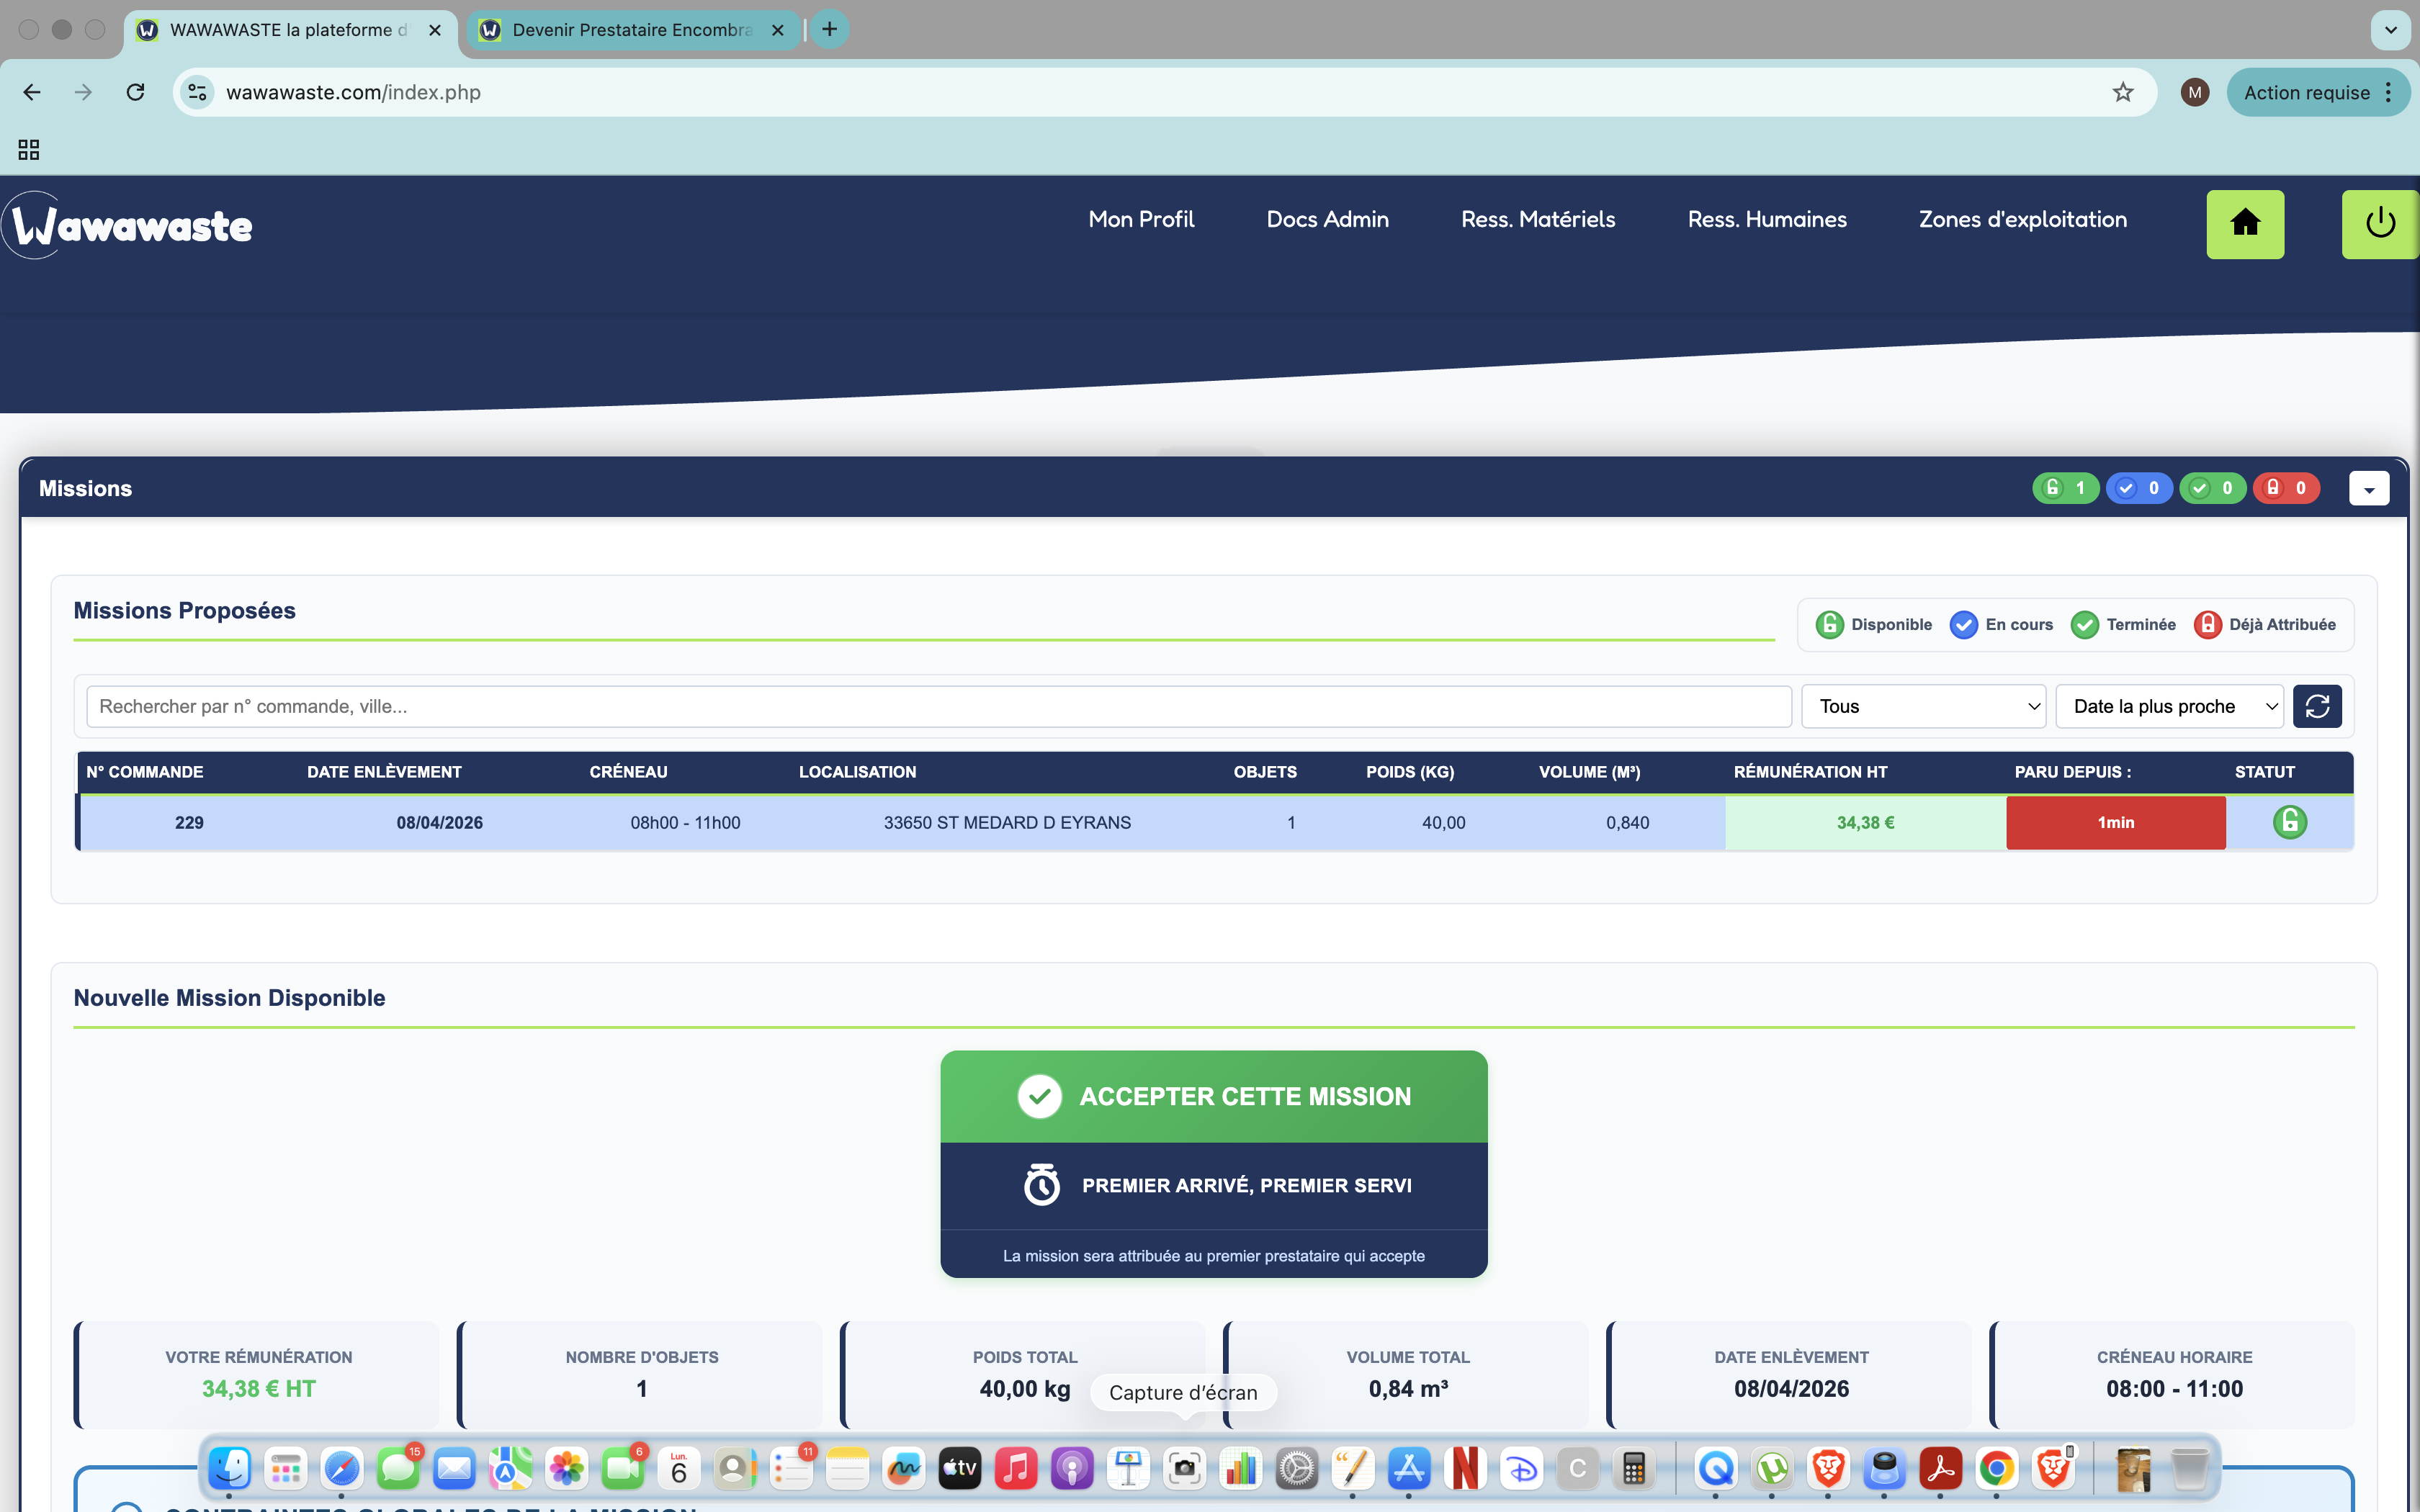2420x1512 pixels.
Task: Click the Terminée checkmark legend icon
Action: point(2085,624)
